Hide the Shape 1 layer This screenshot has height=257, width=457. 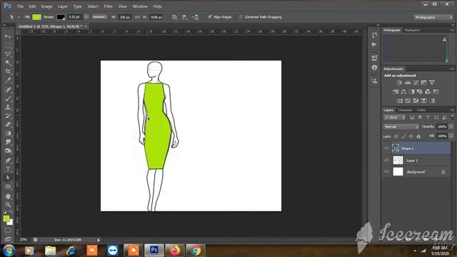[386, 148]
